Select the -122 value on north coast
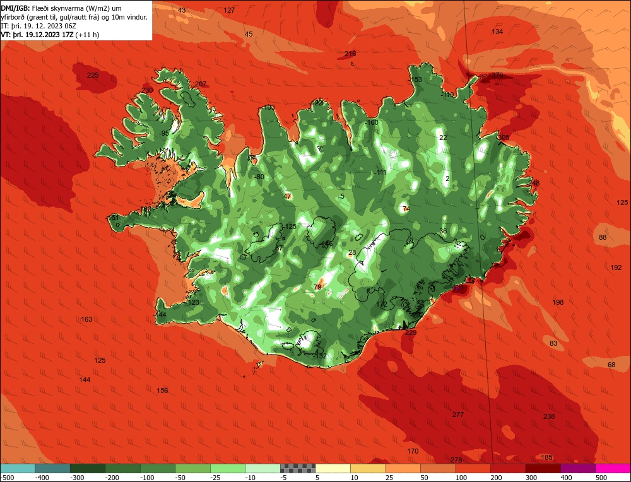This screenshot has height=482, width=631. pyautogui.click(x=316, y=103)
